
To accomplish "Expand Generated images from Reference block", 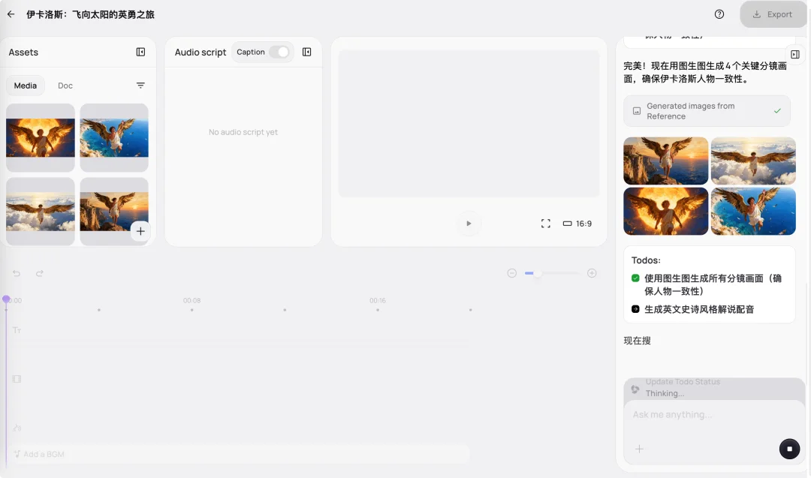I will 707,111.
